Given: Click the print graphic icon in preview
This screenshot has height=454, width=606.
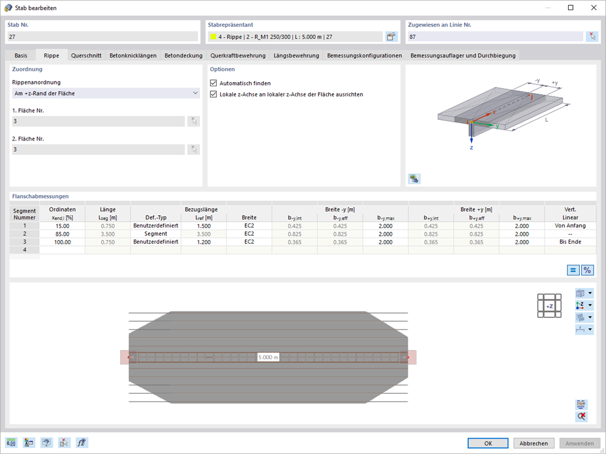Looking at the screenshot, I should pos(581,404).
